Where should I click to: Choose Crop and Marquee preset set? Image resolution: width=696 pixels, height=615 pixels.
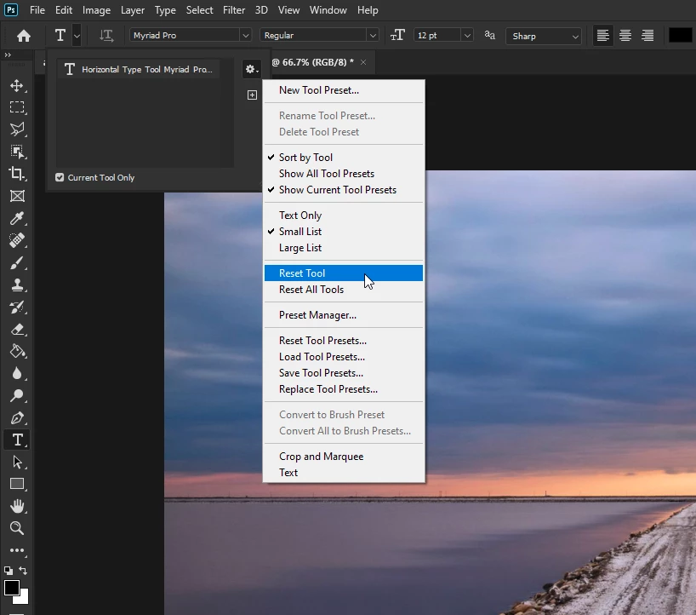[x=344, y=457]
